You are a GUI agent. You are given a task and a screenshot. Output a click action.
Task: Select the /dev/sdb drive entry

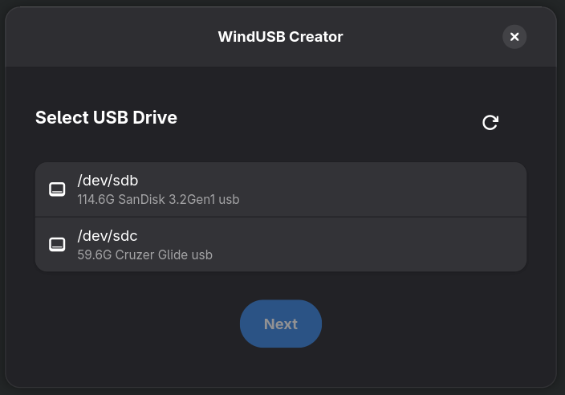pyautogui.click(x=281, y=189)
